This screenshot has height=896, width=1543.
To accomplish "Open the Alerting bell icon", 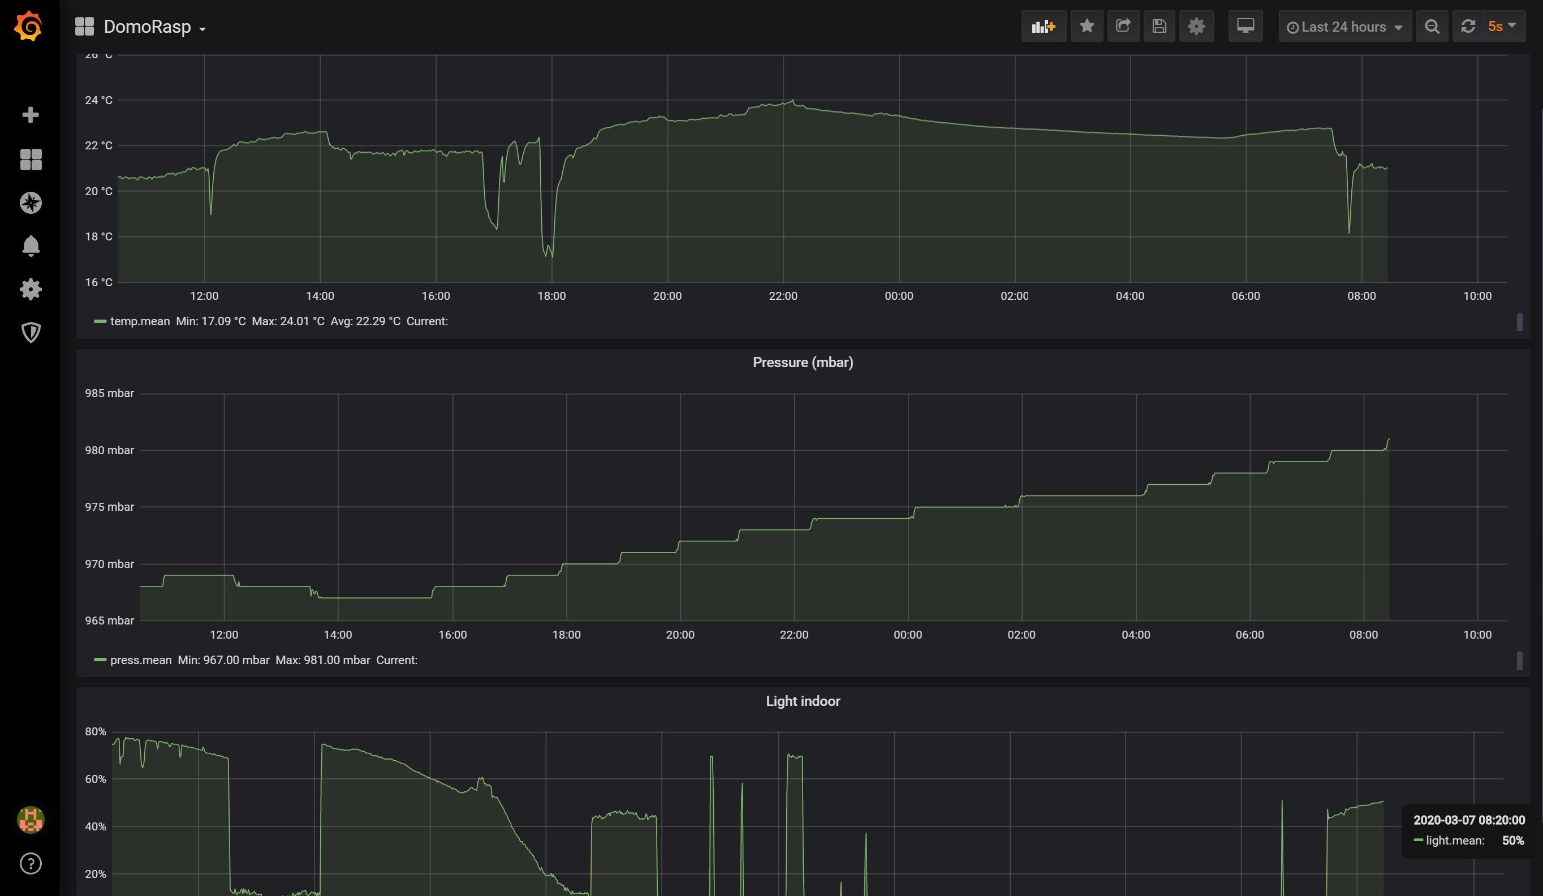I will point(31,245).
